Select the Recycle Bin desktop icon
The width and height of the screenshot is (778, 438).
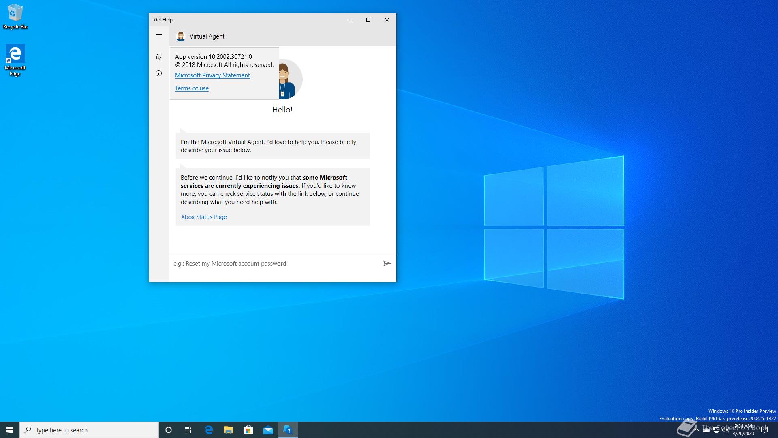[x=15, y=17]
